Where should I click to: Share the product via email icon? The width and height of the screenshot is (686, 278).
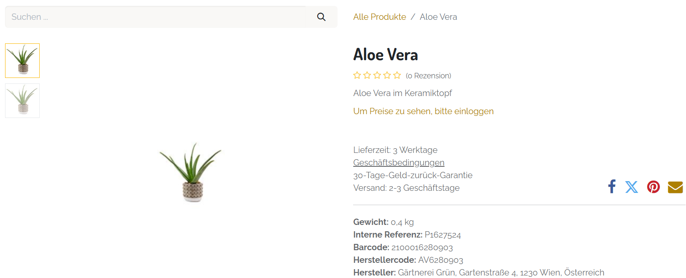point(675,187)
